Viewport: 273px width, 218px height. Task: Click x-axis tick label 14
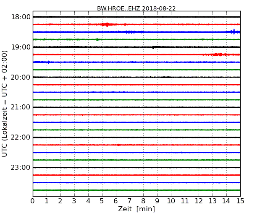(x=226, y=201)
